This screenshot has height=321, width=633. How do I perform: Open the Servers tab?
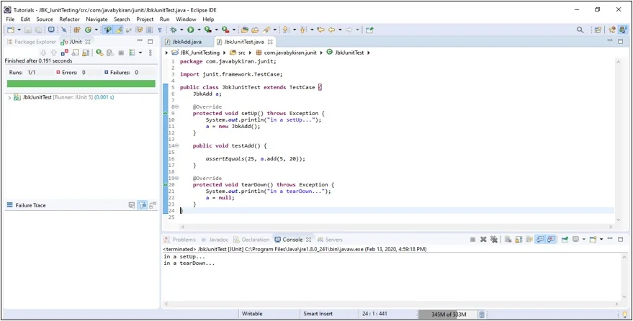[330, 240]
